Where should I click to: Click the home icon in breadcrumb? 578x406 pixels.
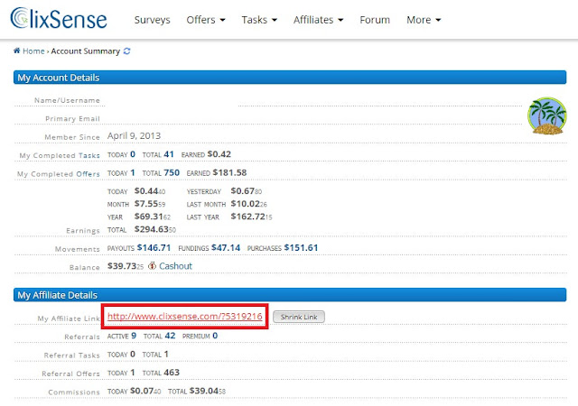point(16,51)
